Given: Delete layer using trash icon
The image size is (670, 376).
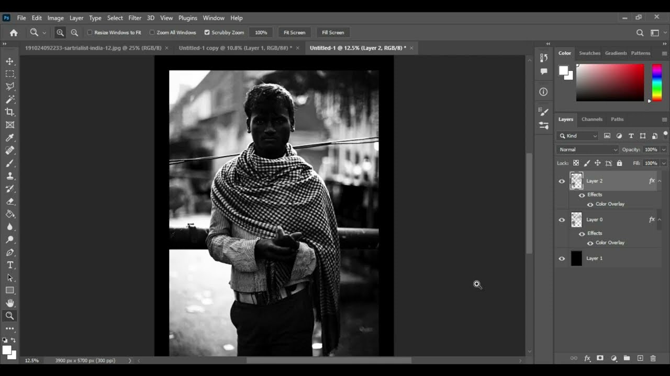Looking at the screenshot, I should tap(653, 358).
